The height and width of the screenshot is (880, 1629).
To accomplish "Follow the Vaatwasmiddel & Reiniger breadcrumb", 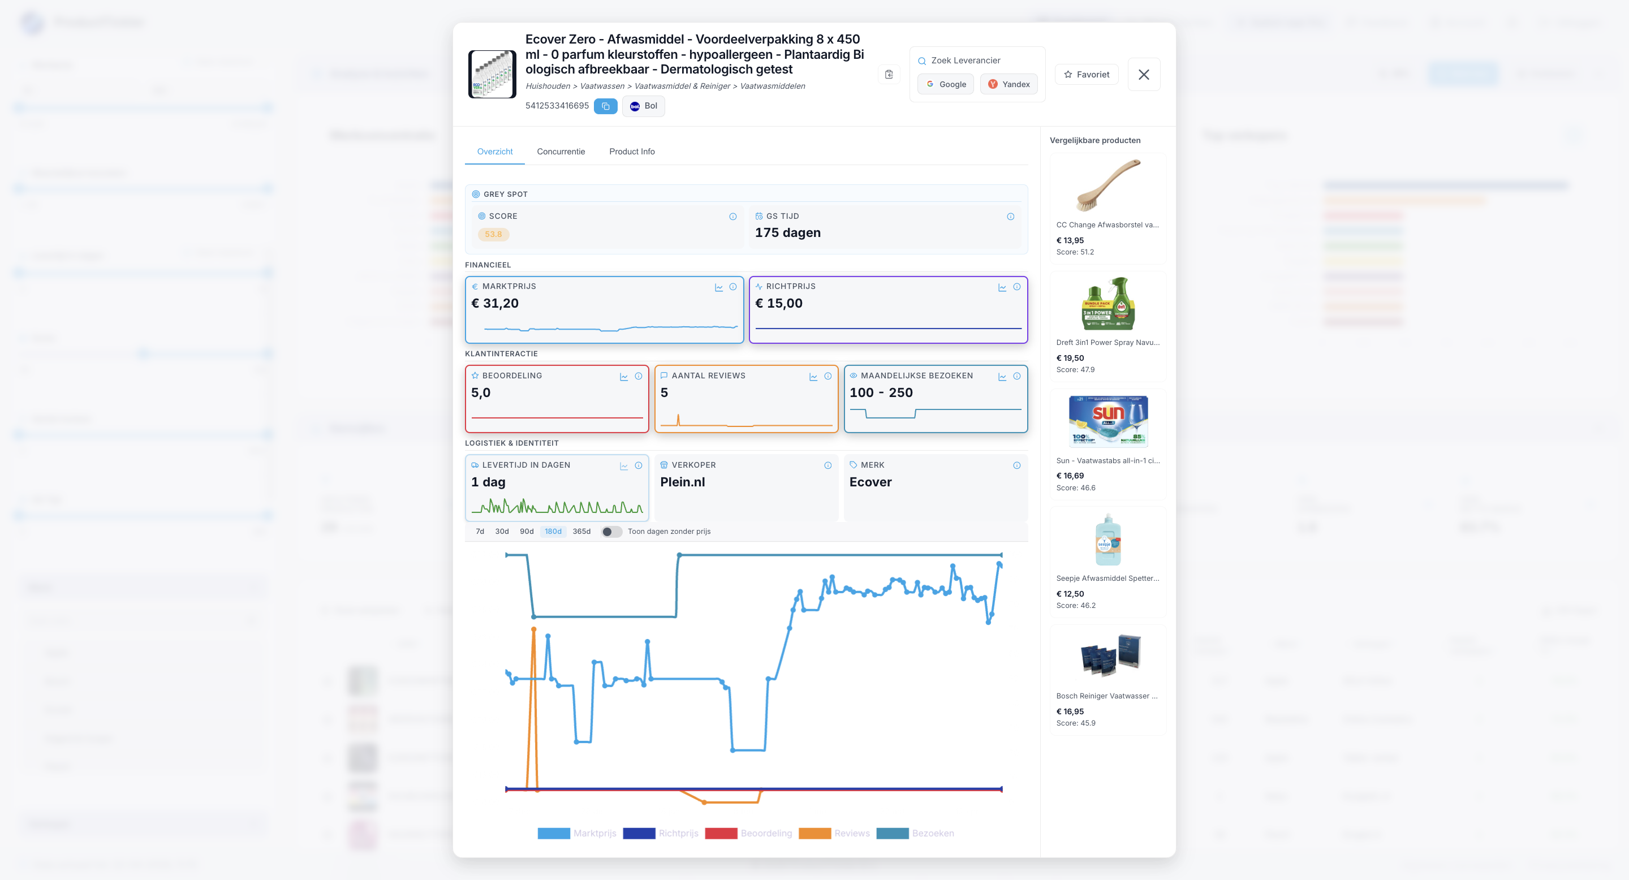I will 682,86.
